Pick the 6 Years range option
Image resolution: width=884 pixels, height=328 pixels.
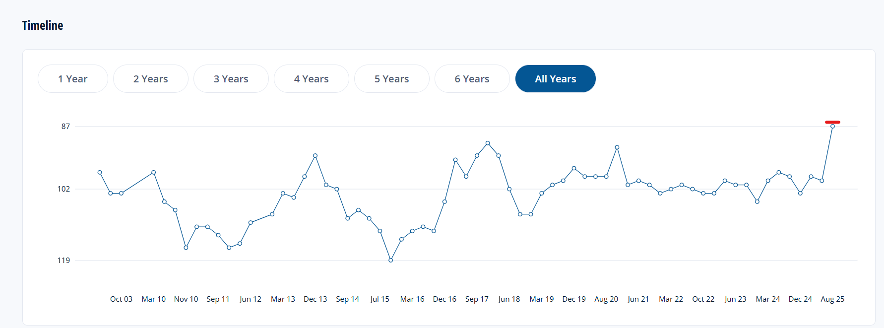(472, 79)
